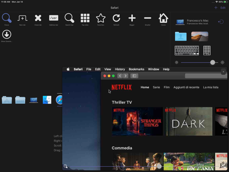The image size is (229, 172).
Task: Click the Thriller TV row heading
Action: tap(122, 102)
